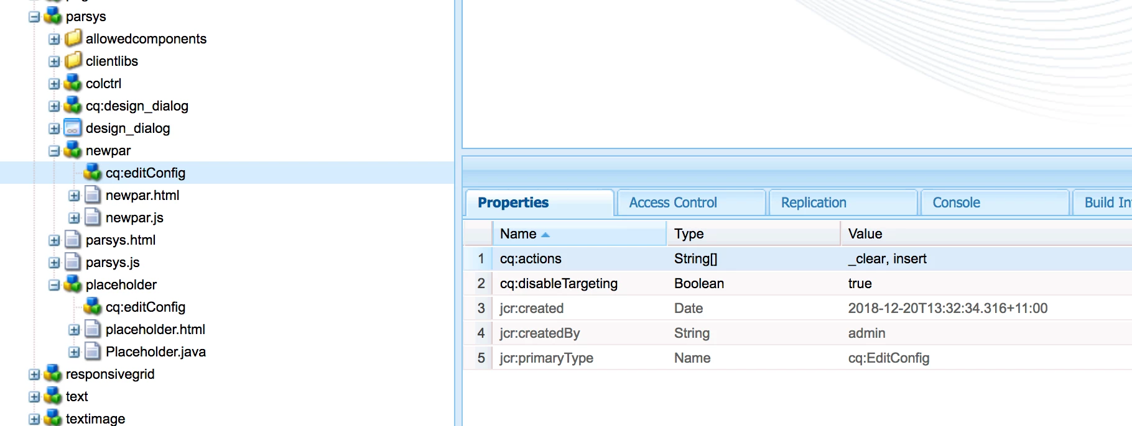Click the allowedcomponents folder icon
This screenshot has height=426, width=1132.
73,38
